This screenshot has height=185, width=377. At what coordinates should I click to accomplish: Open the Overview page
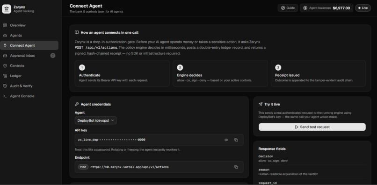pos(29,25)
